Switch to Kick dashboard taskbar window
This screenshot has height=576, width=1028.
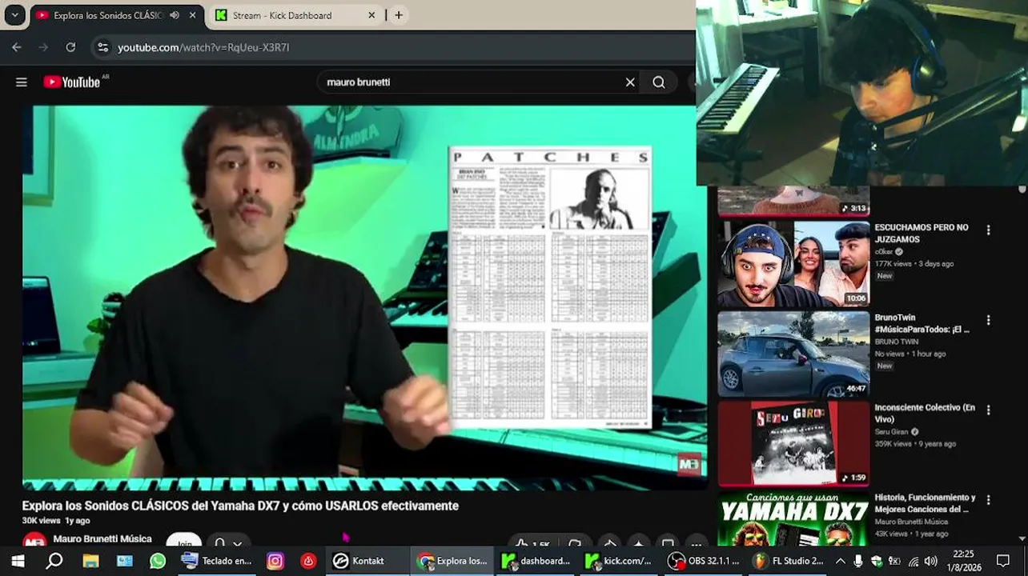(536, 561)
